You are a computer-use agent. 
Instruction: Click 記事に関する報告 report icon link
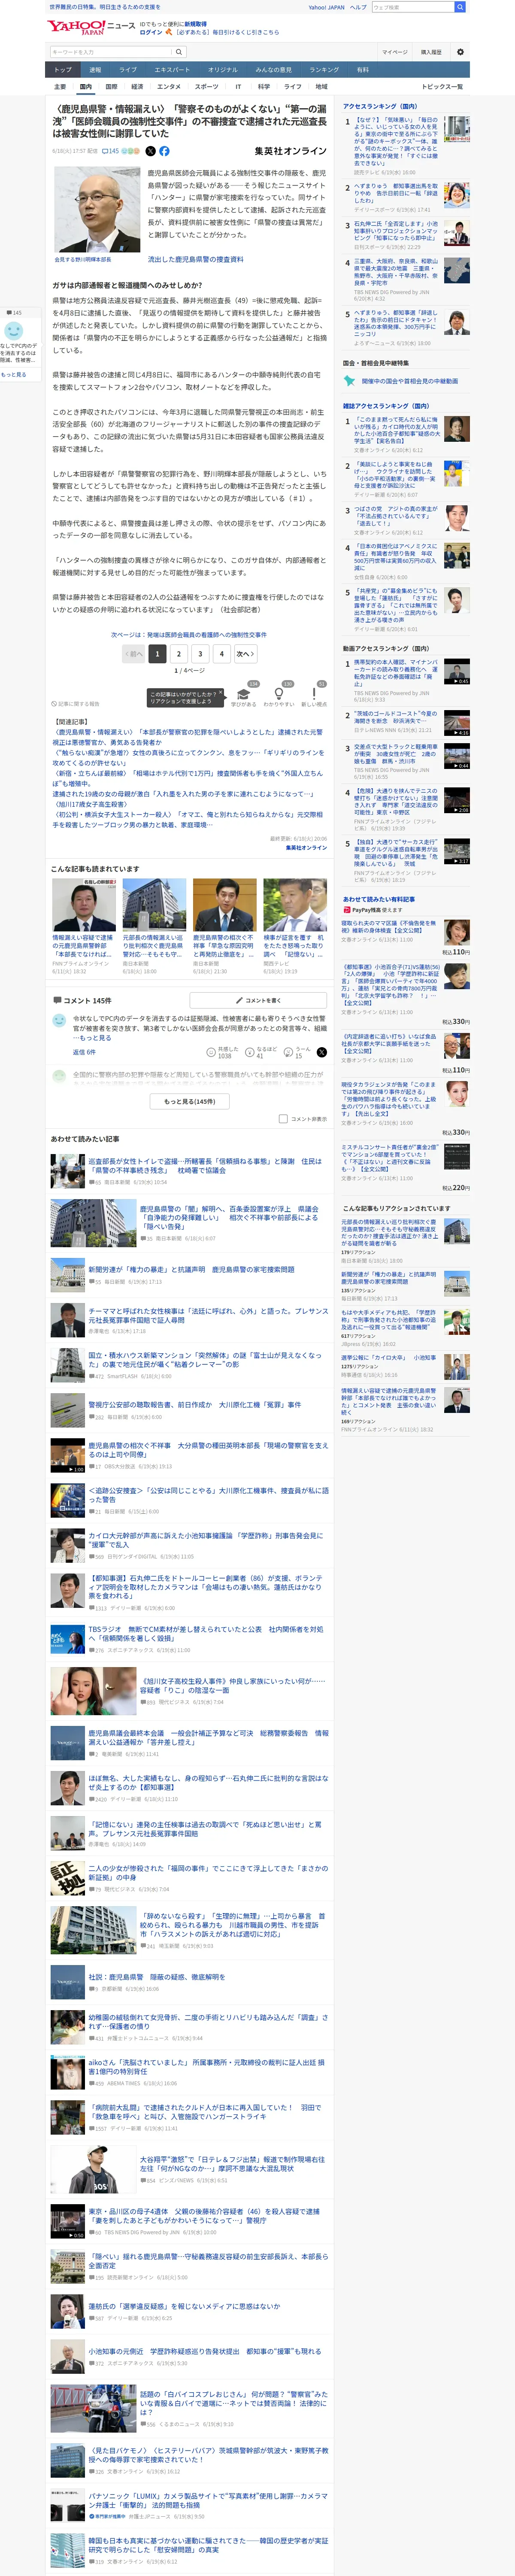76,704
